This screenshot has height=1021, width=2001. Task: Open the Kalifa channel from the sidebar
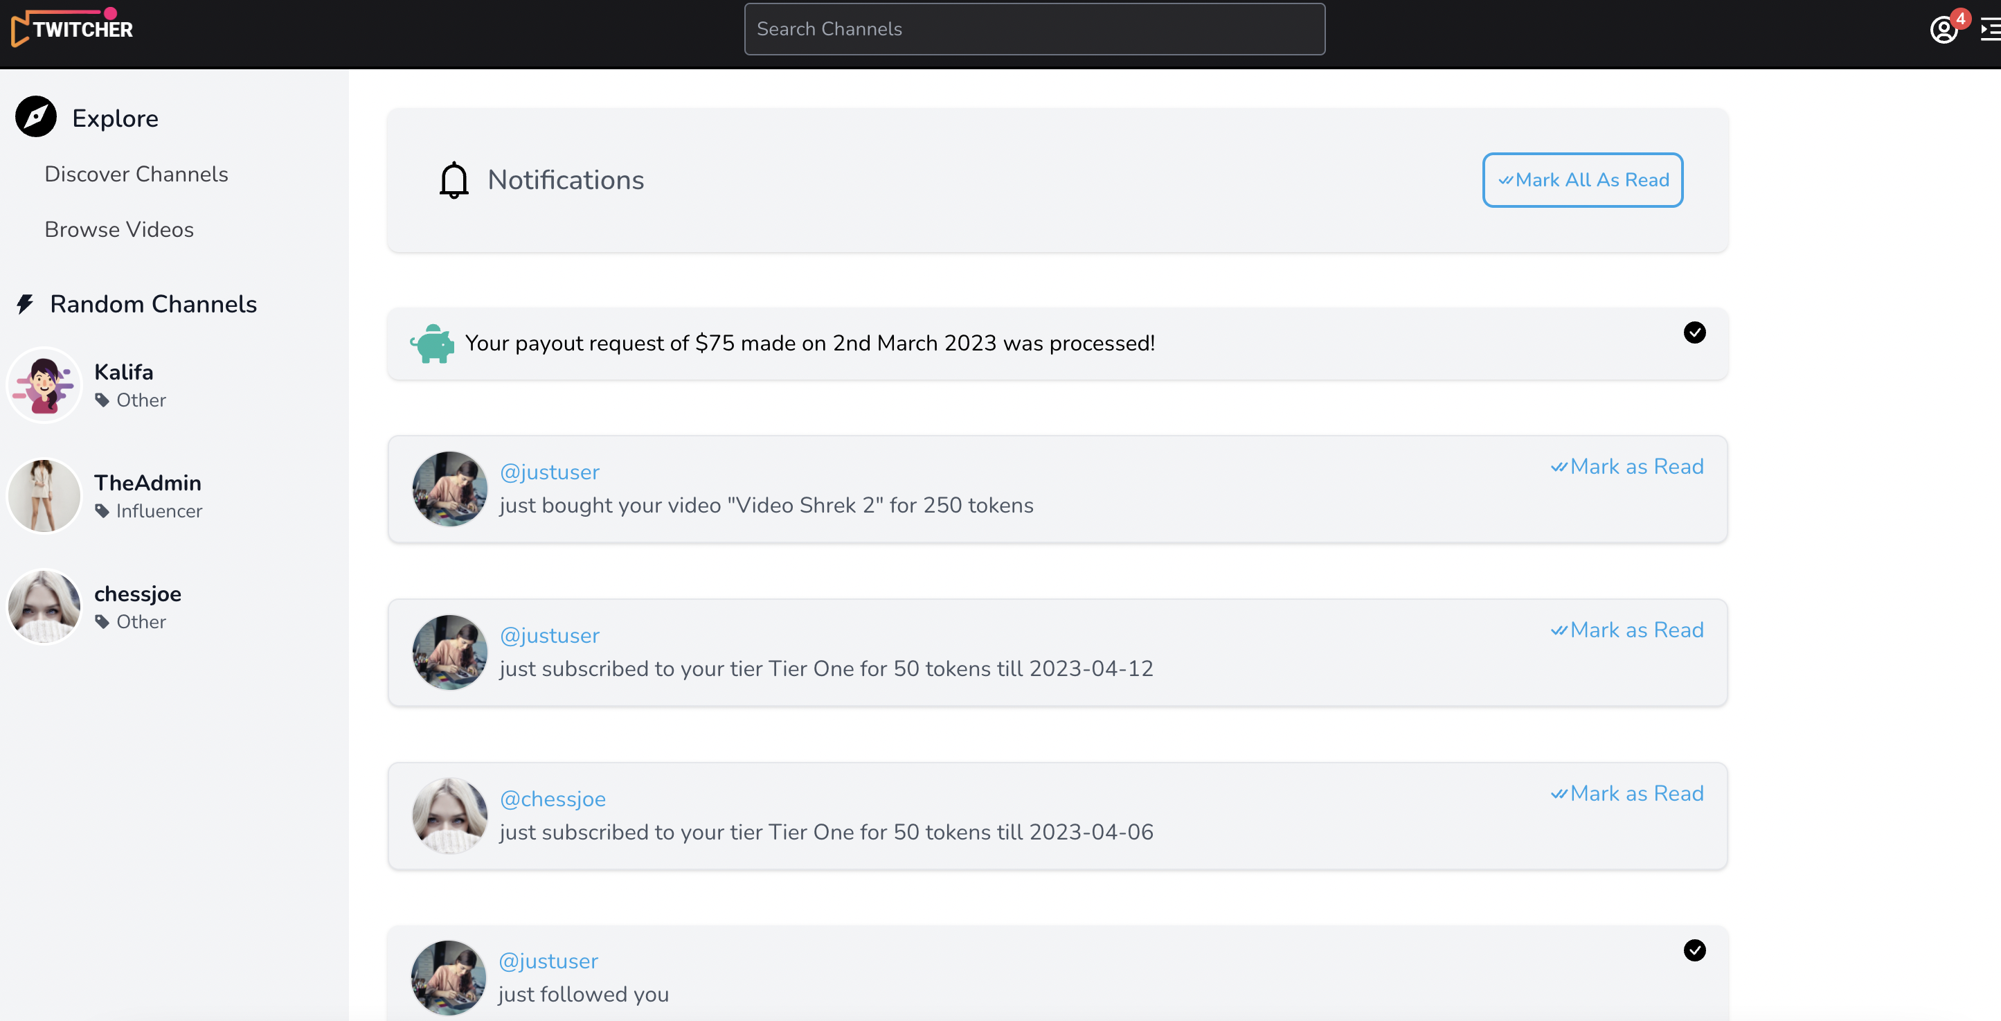pos(123,372)
